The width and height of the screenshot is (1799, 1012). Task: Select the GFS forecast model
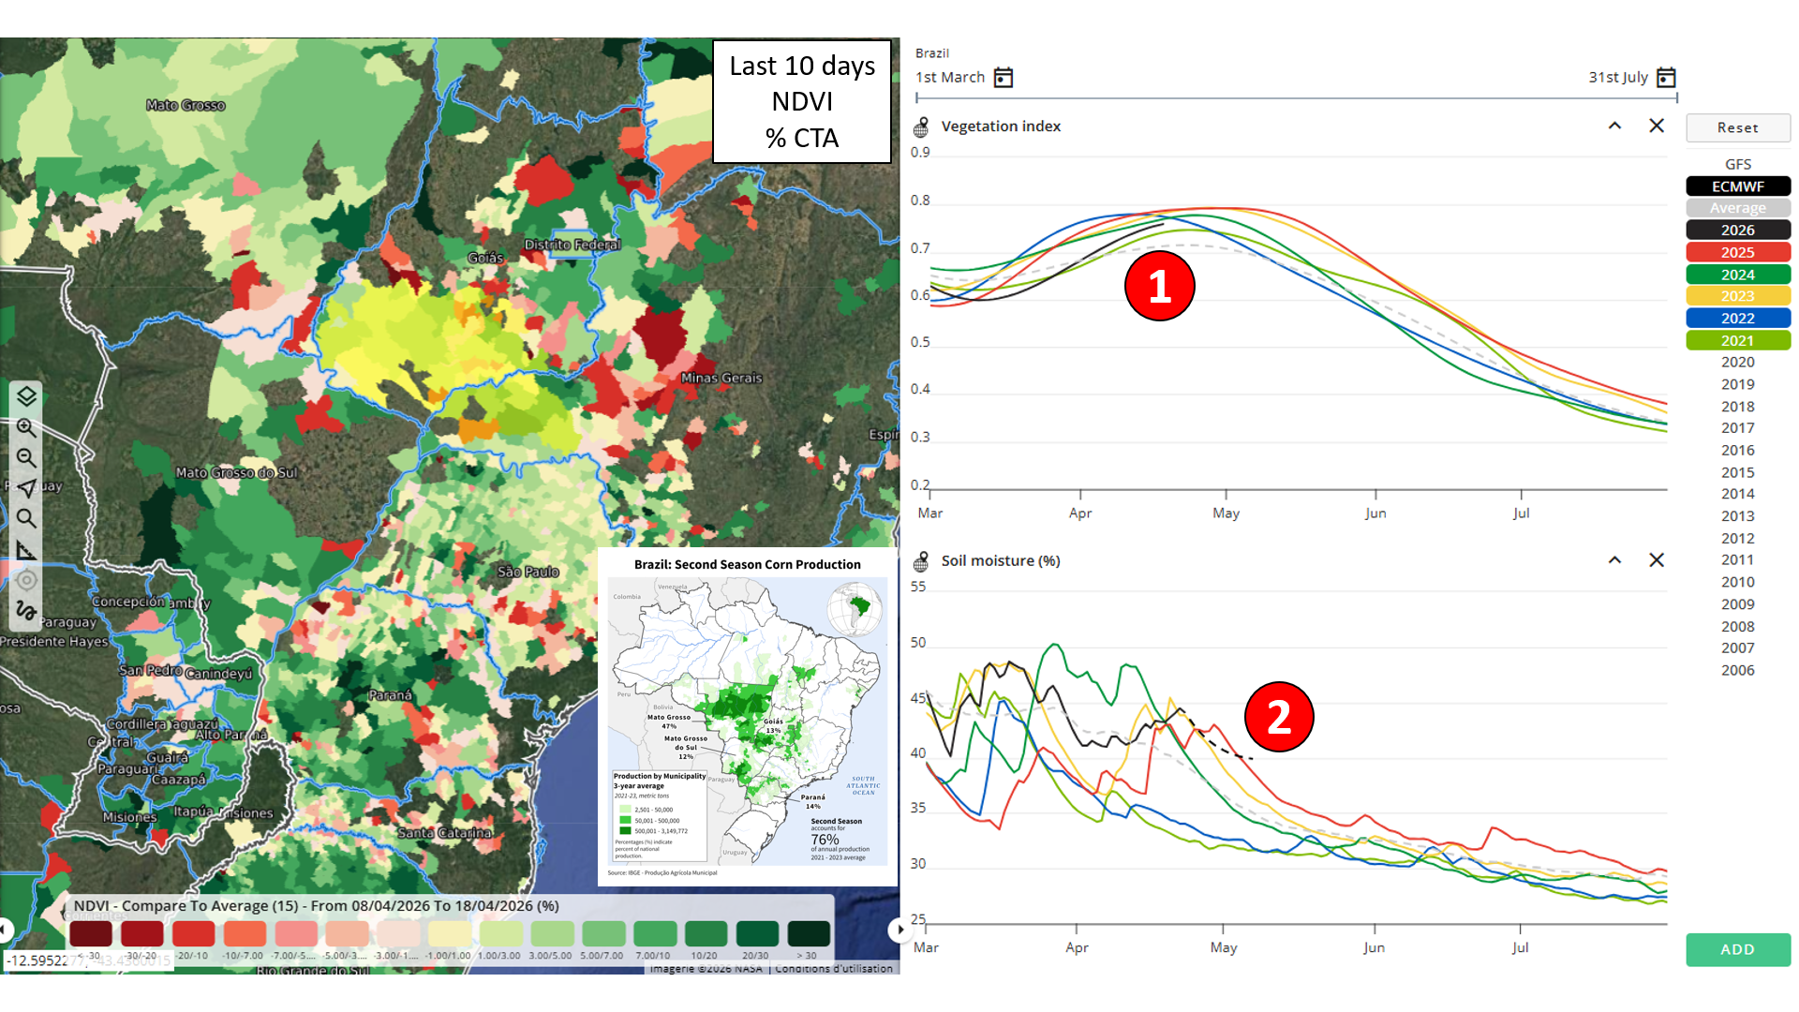pyautogui.click(x=1737, y=164)
